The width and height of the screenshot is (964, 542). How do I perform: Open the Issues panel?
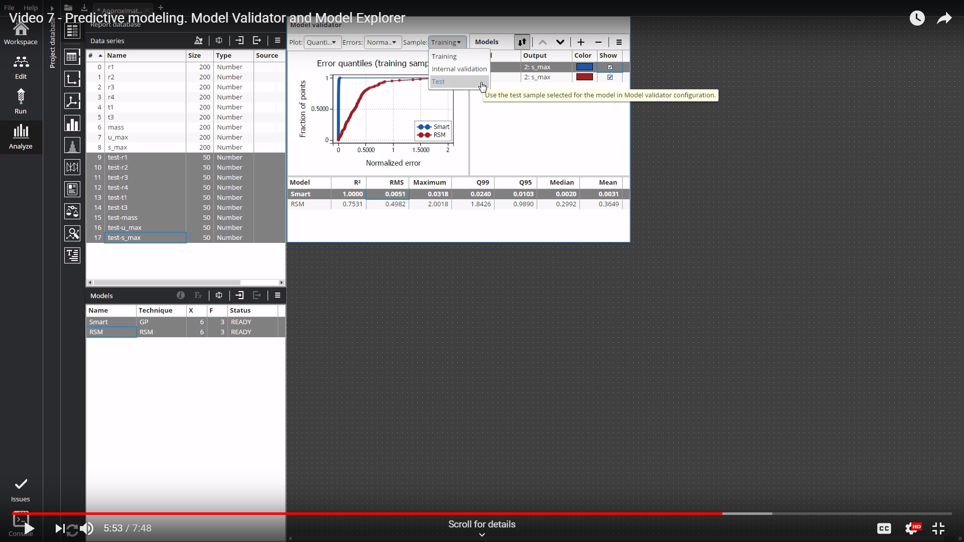coord(21,490)
